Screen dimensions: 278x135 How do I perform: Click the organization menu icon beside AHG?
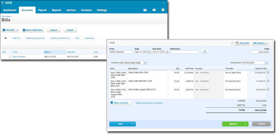coord(3,3)
